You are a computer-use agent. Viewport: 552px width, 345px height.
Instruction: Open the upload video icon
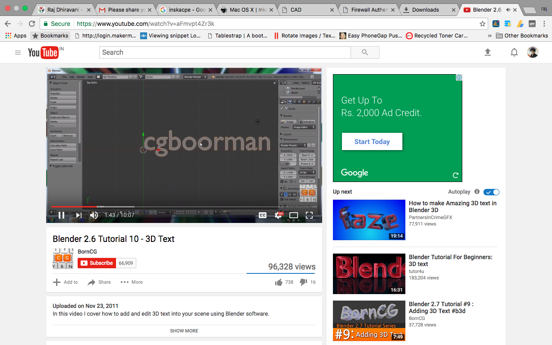488,52
